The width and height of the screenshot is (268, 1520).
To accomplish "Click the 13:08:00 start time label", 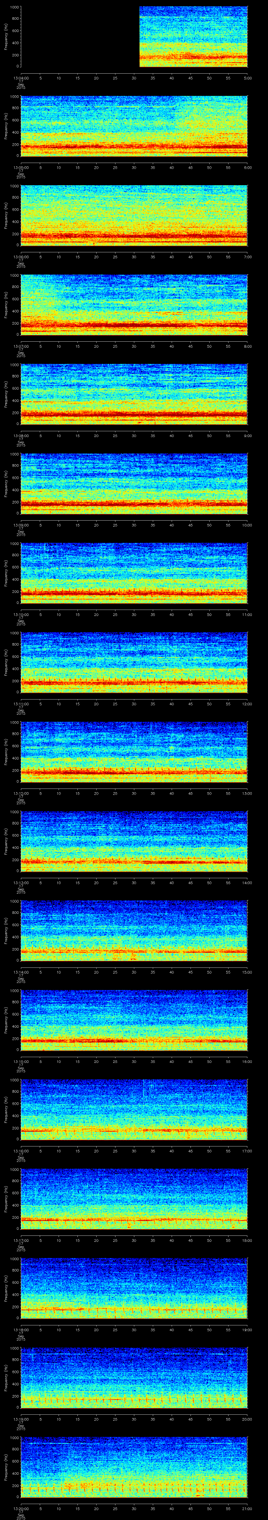I will [21, 435].
